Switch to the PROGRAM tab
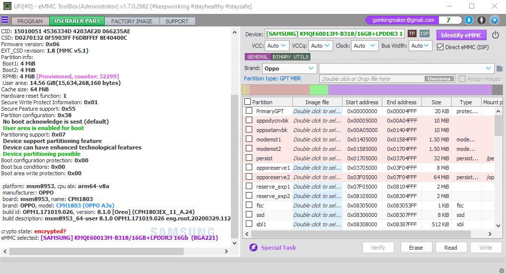This screenshot has height=274, width=506. tap(30, 21)
